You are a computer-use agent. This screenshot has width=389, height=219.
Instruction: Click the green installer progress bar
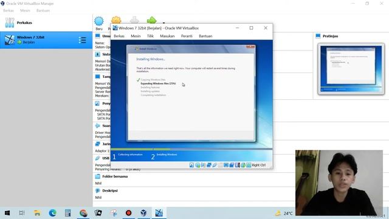(x=140, y=149)
